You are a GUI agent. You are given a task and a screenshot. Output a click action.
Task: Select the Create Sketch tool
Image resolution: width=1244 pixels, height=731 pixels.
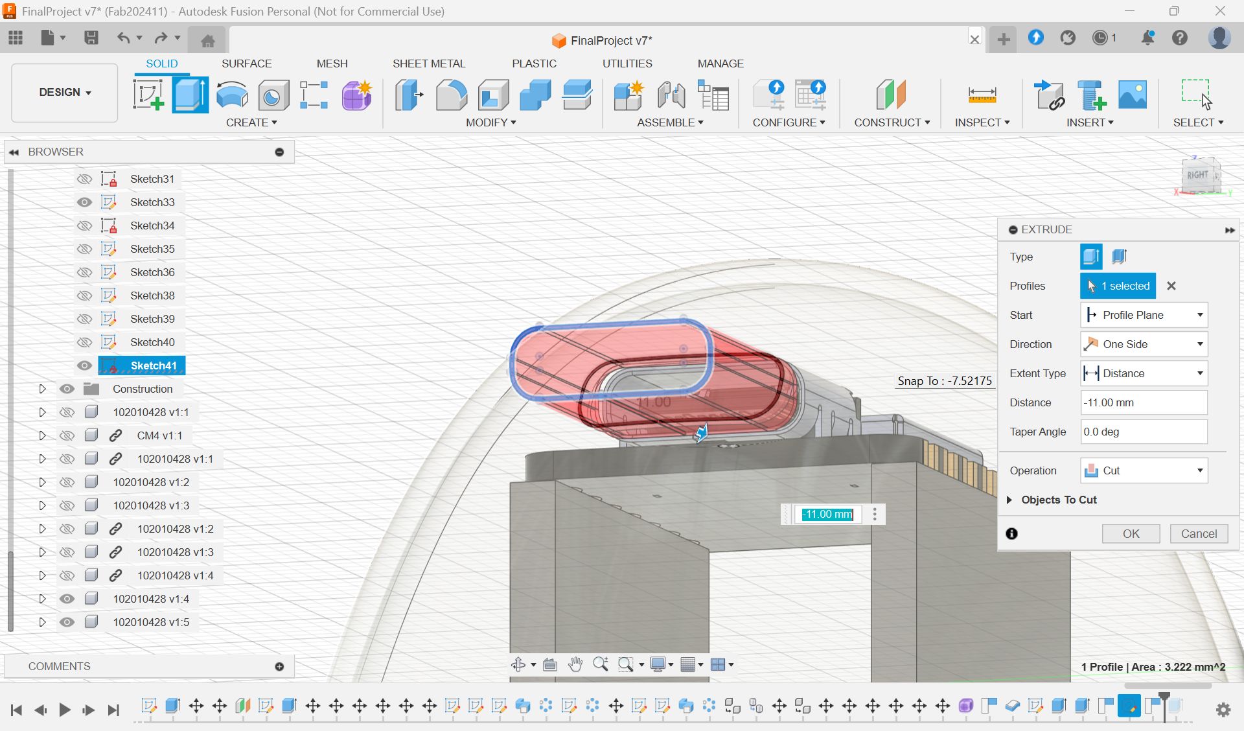click(x=148, y=95)
